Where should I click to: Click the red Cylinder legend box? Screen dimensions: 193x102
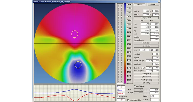(121, 94)
